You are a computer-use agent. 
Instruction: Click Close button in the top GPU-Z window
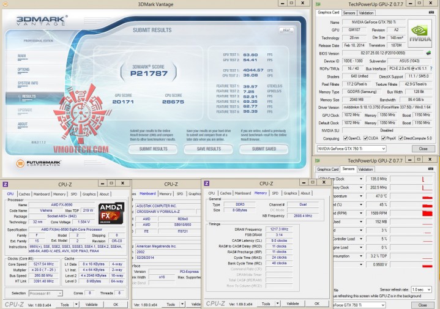pos(423,149)
